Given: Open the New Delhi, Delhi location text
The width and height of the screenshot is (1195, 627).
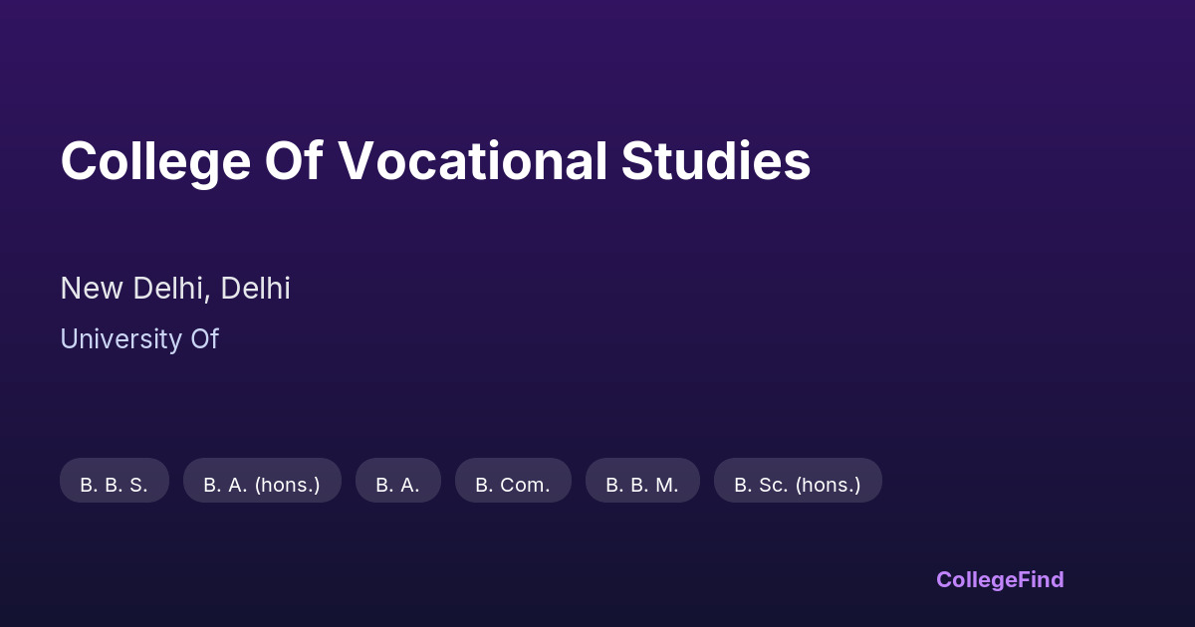Looking at the screenshot, I should [175, 289].
